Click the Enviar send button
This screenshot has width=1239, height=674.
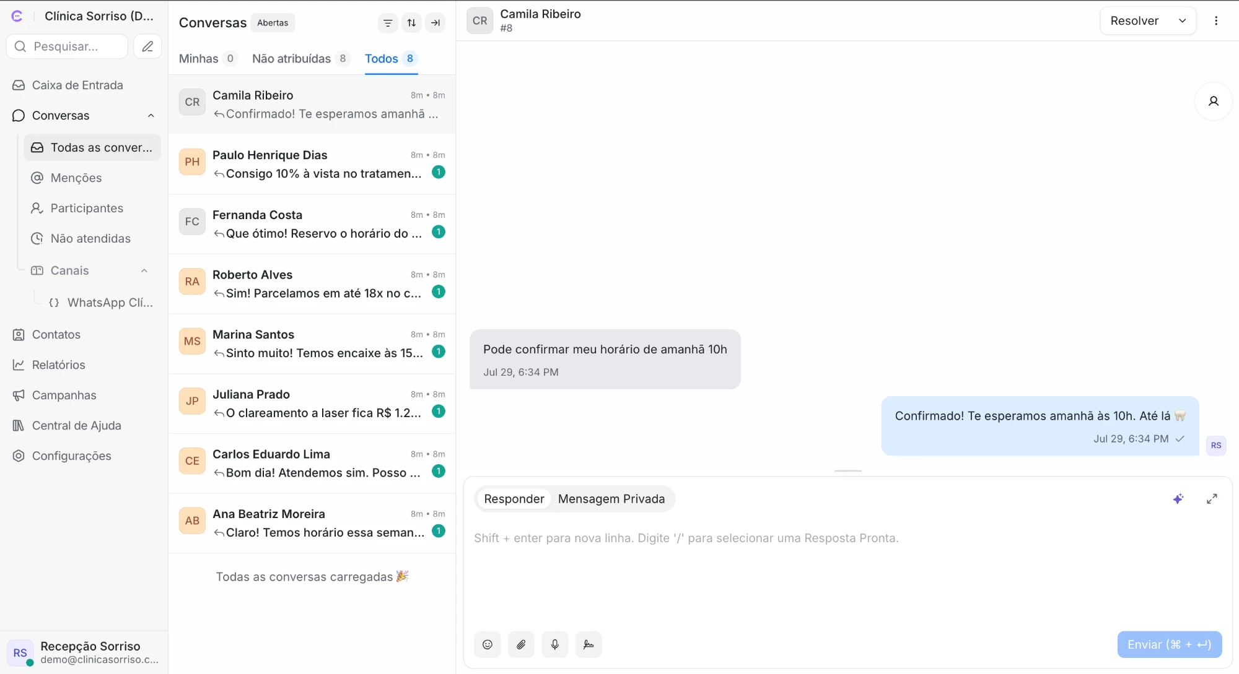(1169, 644)
